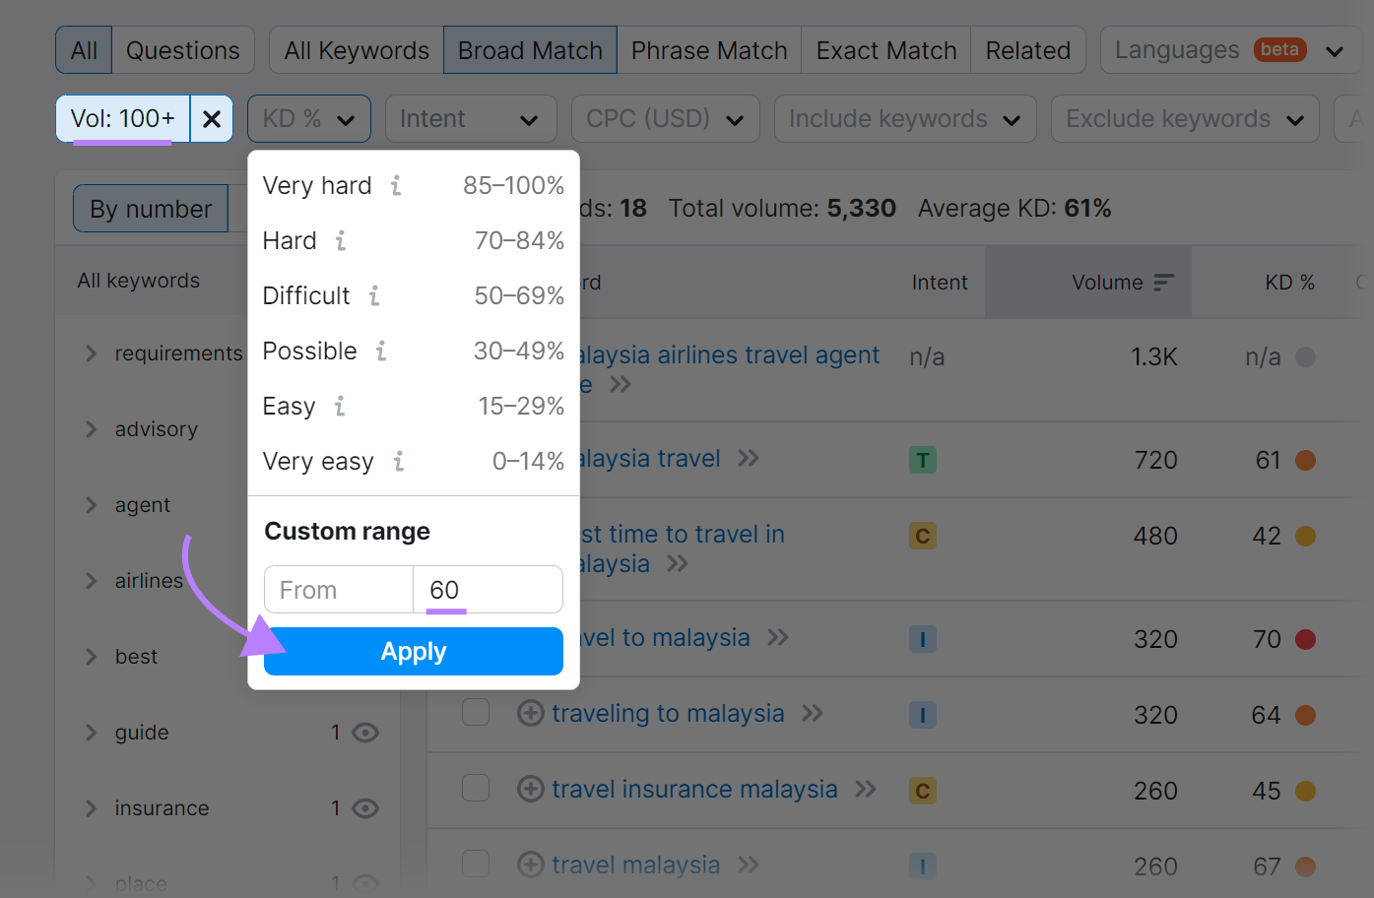Expand the airlines keyword group
The width and height of the screenshot is (1374, 898).
91,581
